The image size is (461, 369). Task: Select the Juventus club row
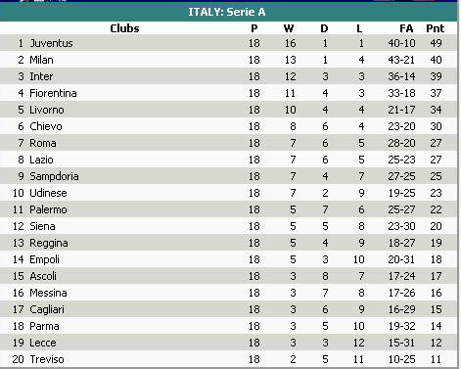(x=228, y=43)
